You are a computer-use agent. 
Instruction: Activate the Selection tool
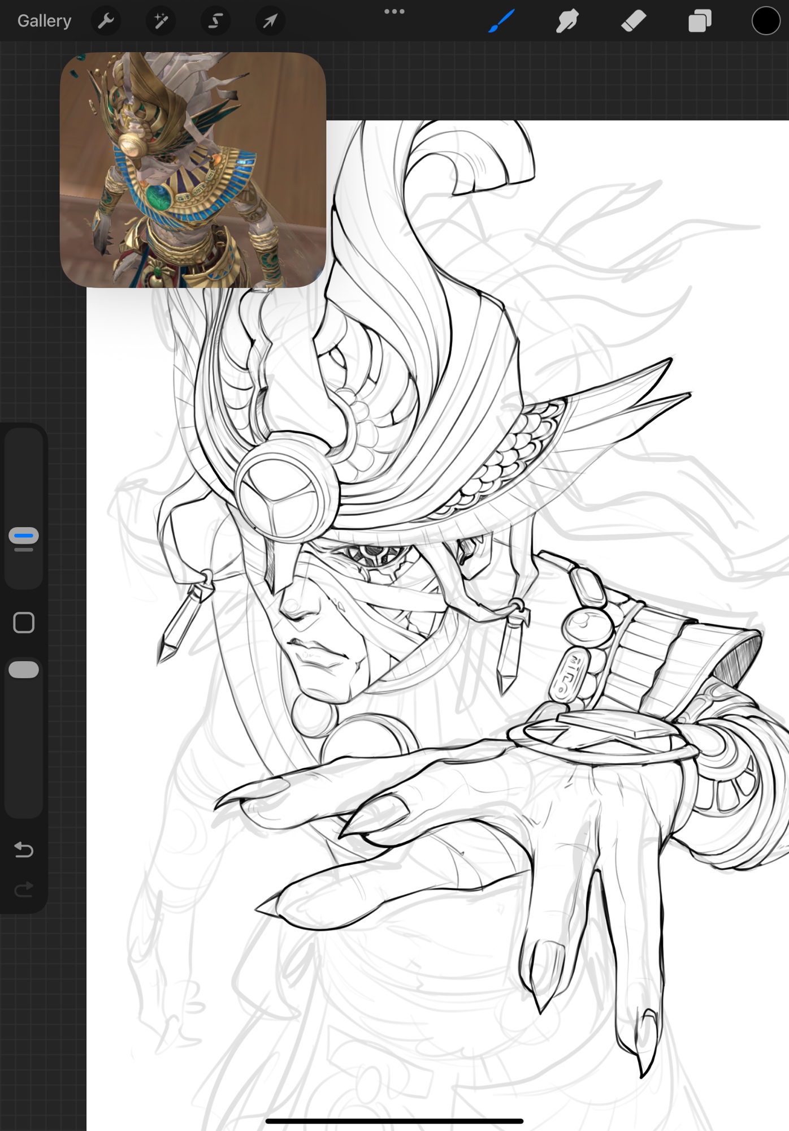(215, 21)
